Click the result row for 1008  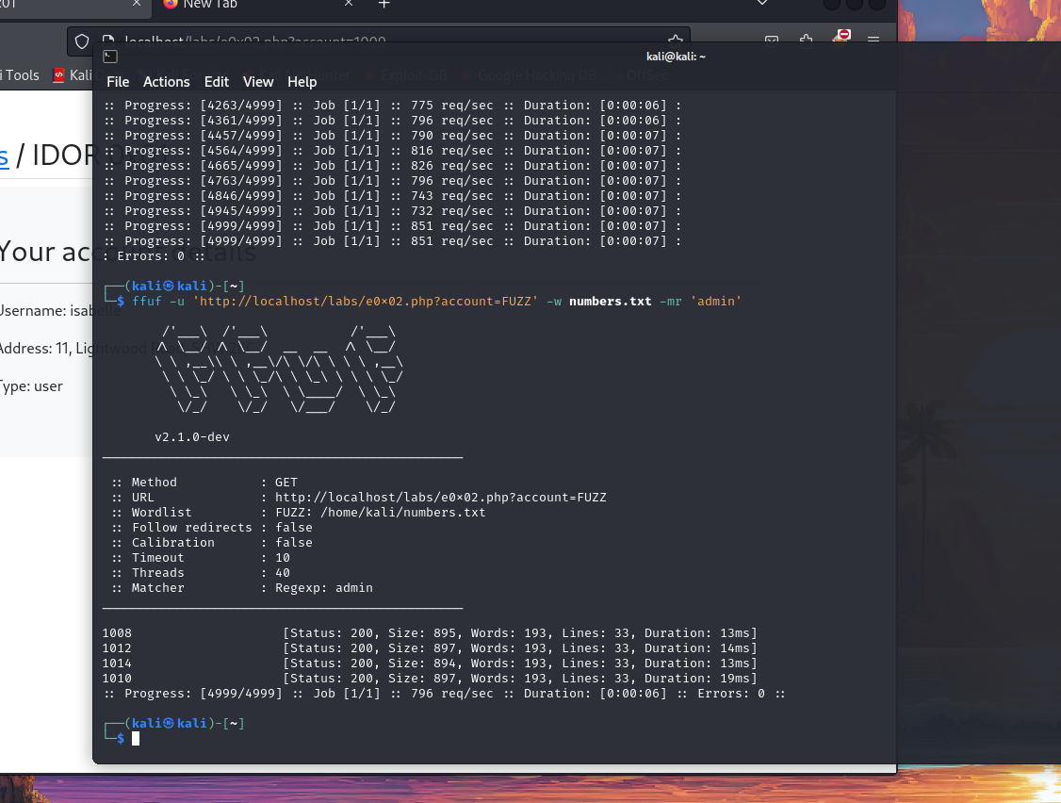(430, 633)
